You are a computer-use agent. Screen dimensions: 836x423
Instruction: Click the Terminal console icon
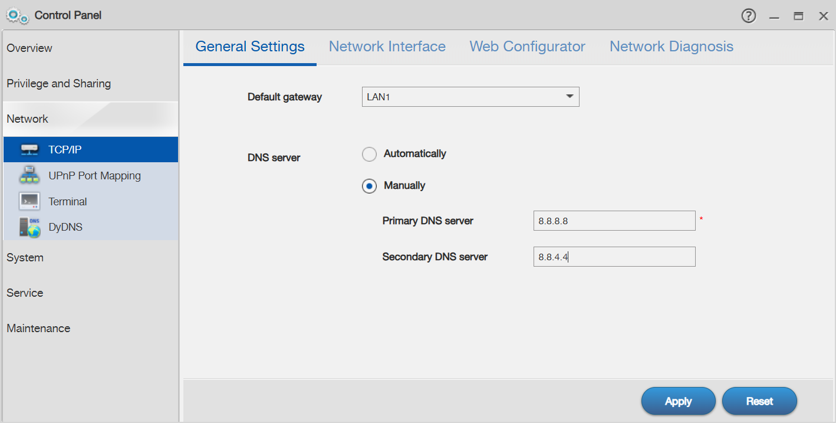pos(29,201)
